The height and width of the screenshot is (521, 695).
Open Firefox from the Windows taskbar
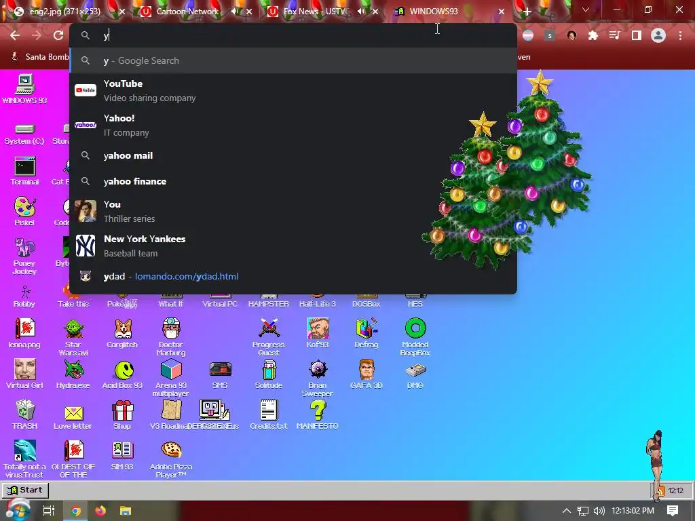tap(100, 511)
